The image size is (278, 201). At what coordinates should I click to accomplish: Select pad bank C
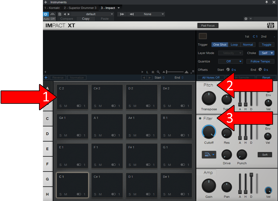[47, 119]
